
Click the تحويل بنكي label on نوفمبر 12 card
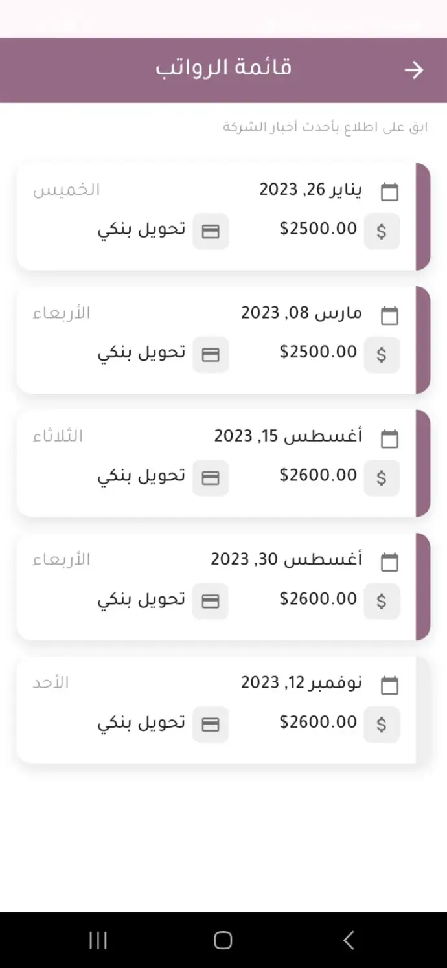click(x=142, y=723)
